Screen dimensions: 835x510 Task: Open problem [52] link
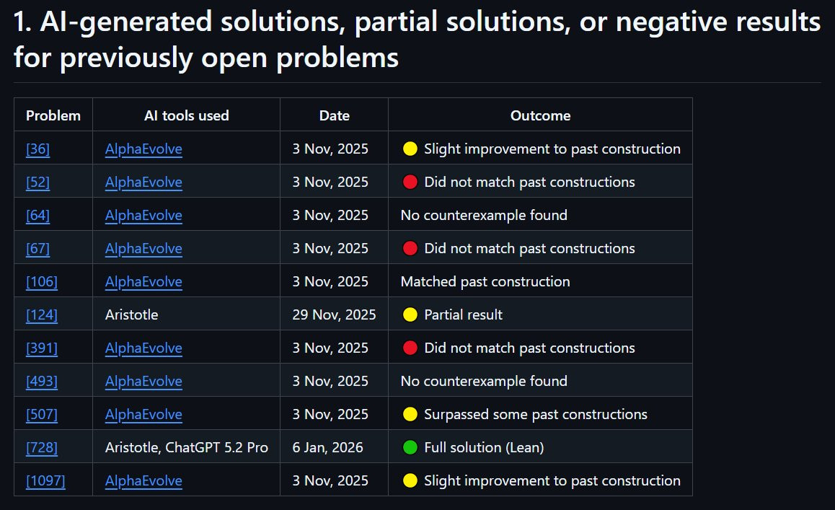pyautogui.click(x=37, y=182)
